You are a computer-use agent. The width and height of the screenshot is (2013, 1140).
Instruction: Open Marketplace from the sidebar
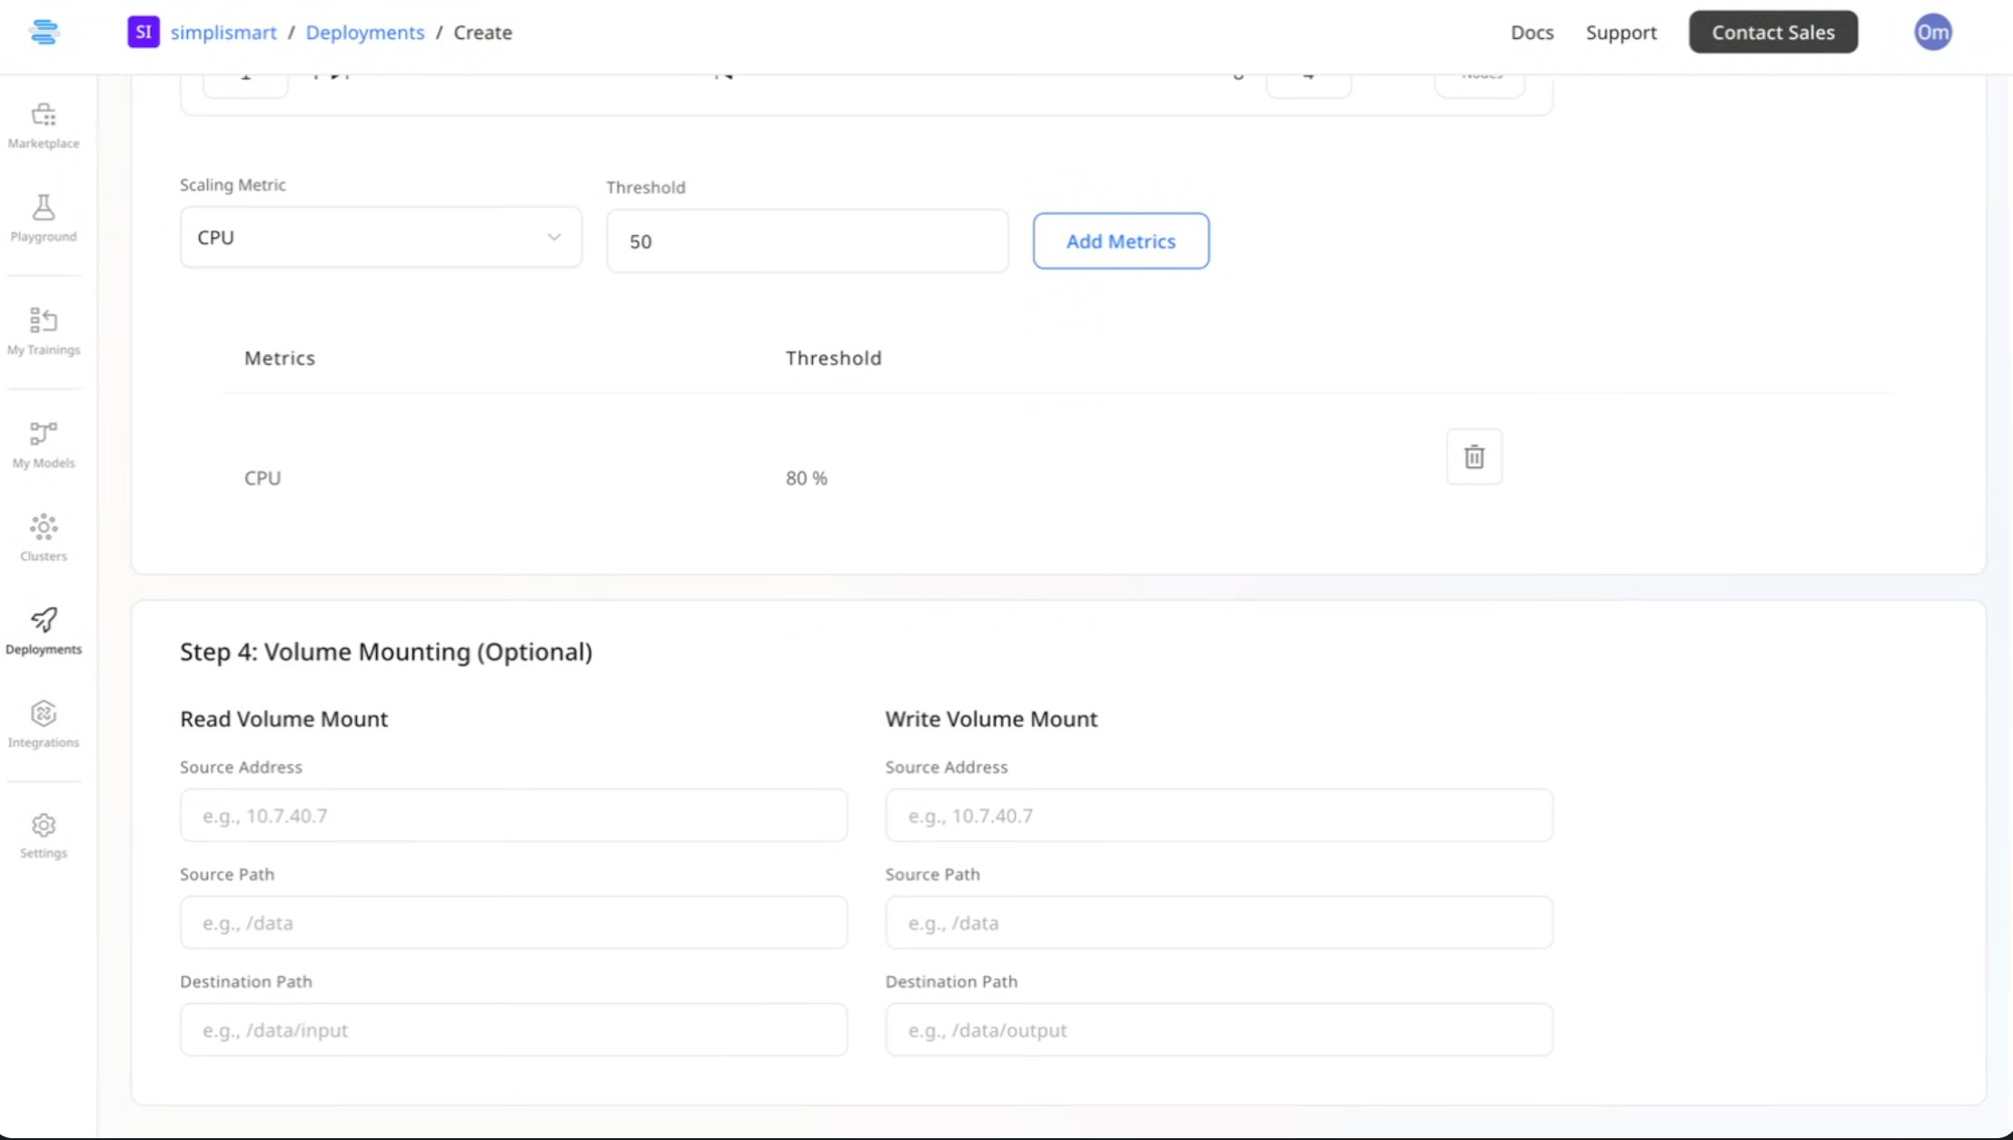click(x=44, y=124)
